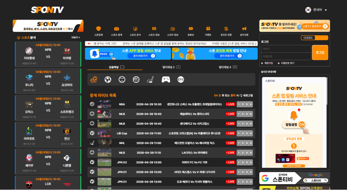Click the SPONTV logo at top left
Image resolution: width=347 pixels, height=190 pixels.
pyautogui.click(x=47, y=10)
